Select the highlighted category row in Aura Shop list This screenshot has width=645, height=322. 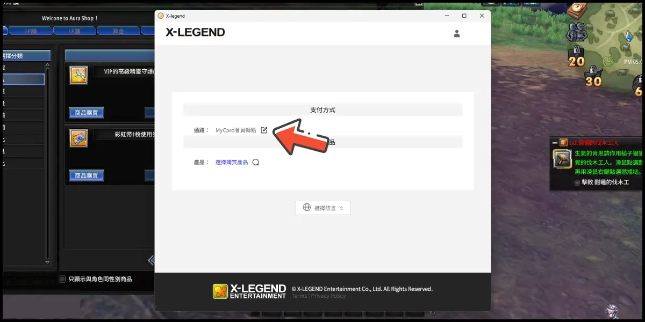(x=23, y=79)
